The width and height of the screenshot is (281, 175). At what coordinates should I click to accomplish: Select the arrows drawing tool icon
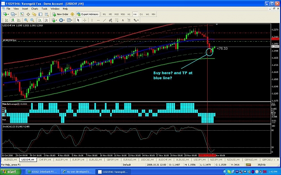135,20
